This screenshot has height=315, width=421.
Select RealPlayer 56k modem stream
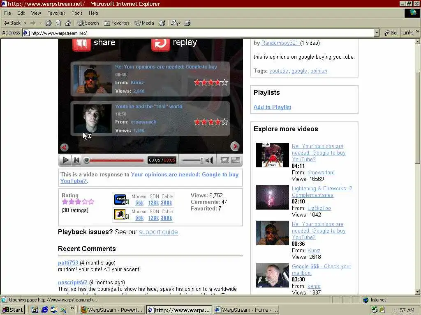coord(139,203)
